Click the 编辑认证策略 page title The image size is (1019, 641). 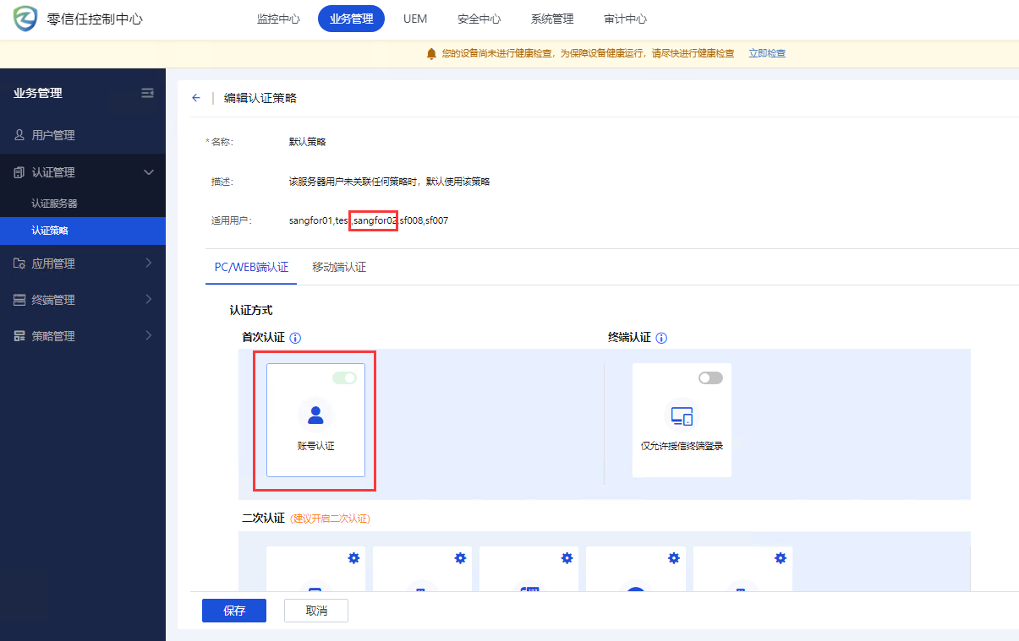[x=260, y=98]
